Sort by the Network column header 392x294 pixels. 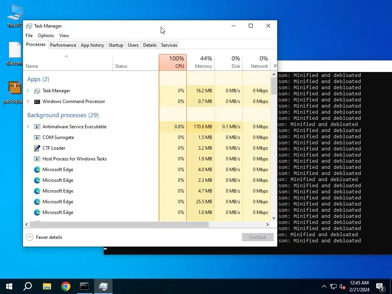tap(256, 62)
